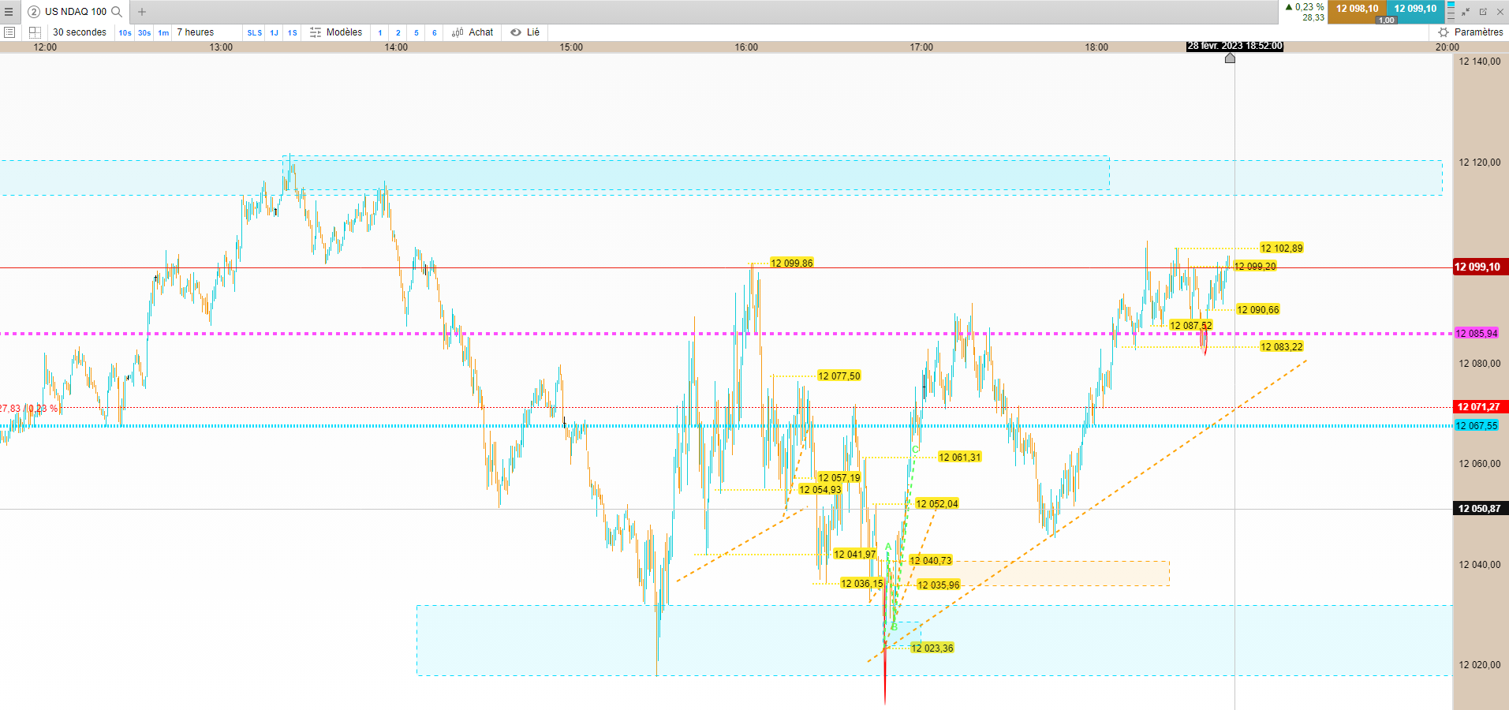Click the magenta 12 085,94 level tag
The image size is (1509, 710).
tap(1477, 334)
